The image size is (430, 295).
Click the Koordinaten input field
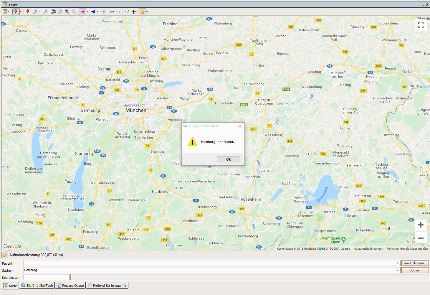click(x=47, y=277)
